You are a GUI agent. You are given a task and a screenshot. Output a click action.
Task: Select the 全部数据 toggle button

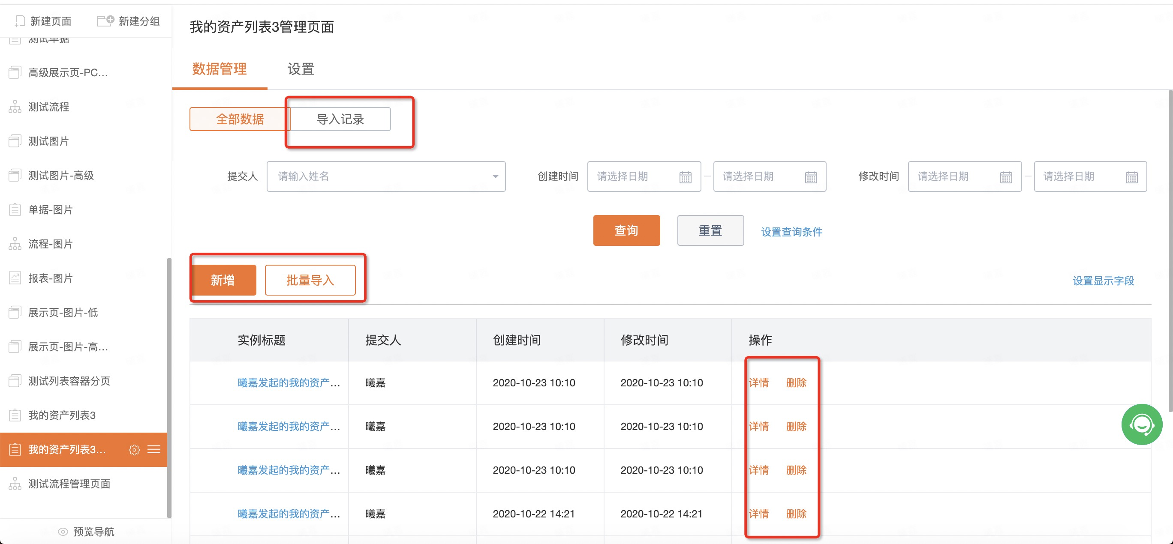click(240, 119)
